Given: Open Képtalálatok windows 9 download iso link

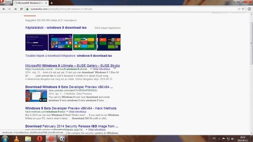Looking at the screenshot, I should 56,28.
